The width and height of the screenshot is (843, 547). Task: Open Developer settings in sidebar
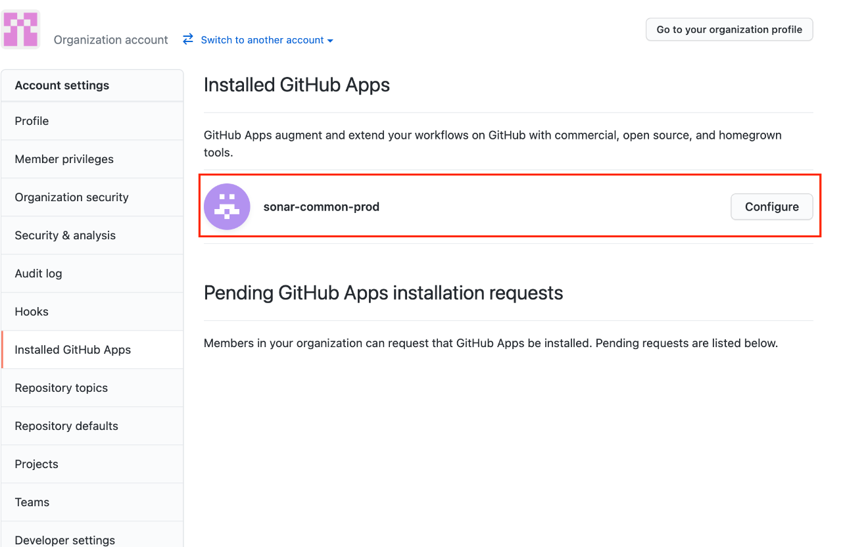click(64, 540)
